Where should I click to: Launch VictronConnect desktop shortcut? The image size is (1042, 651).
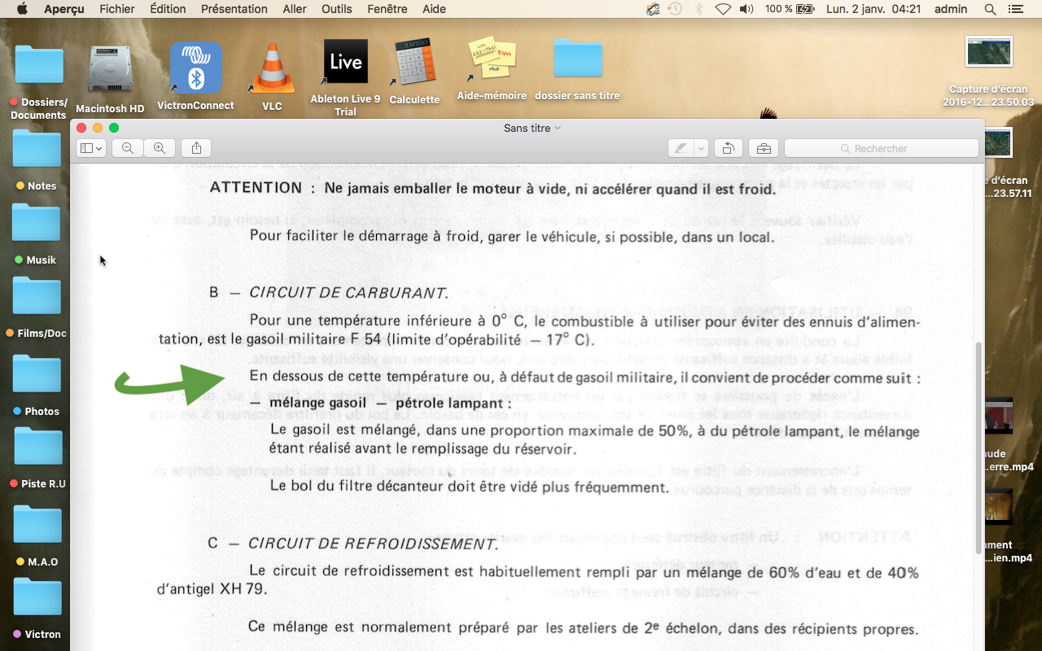coord(195,69)
